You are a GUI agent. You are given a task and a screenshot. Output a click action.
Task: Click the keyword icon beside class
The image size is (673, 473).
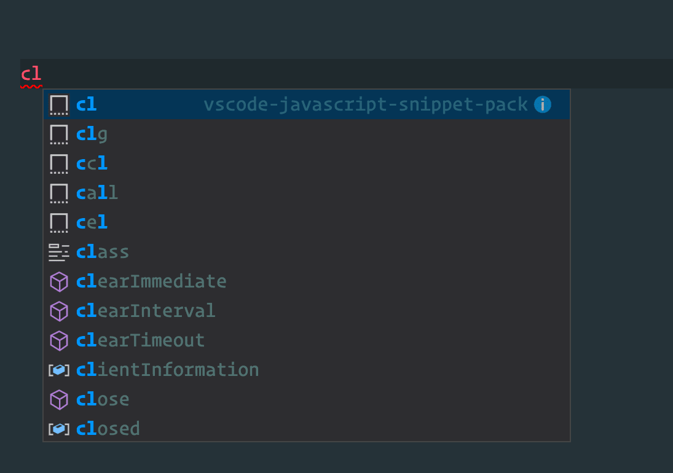[x=59, y=252]
